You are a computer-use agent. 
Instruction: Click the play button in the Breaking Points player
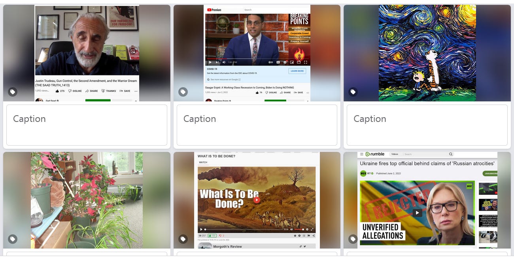[210, 62]
